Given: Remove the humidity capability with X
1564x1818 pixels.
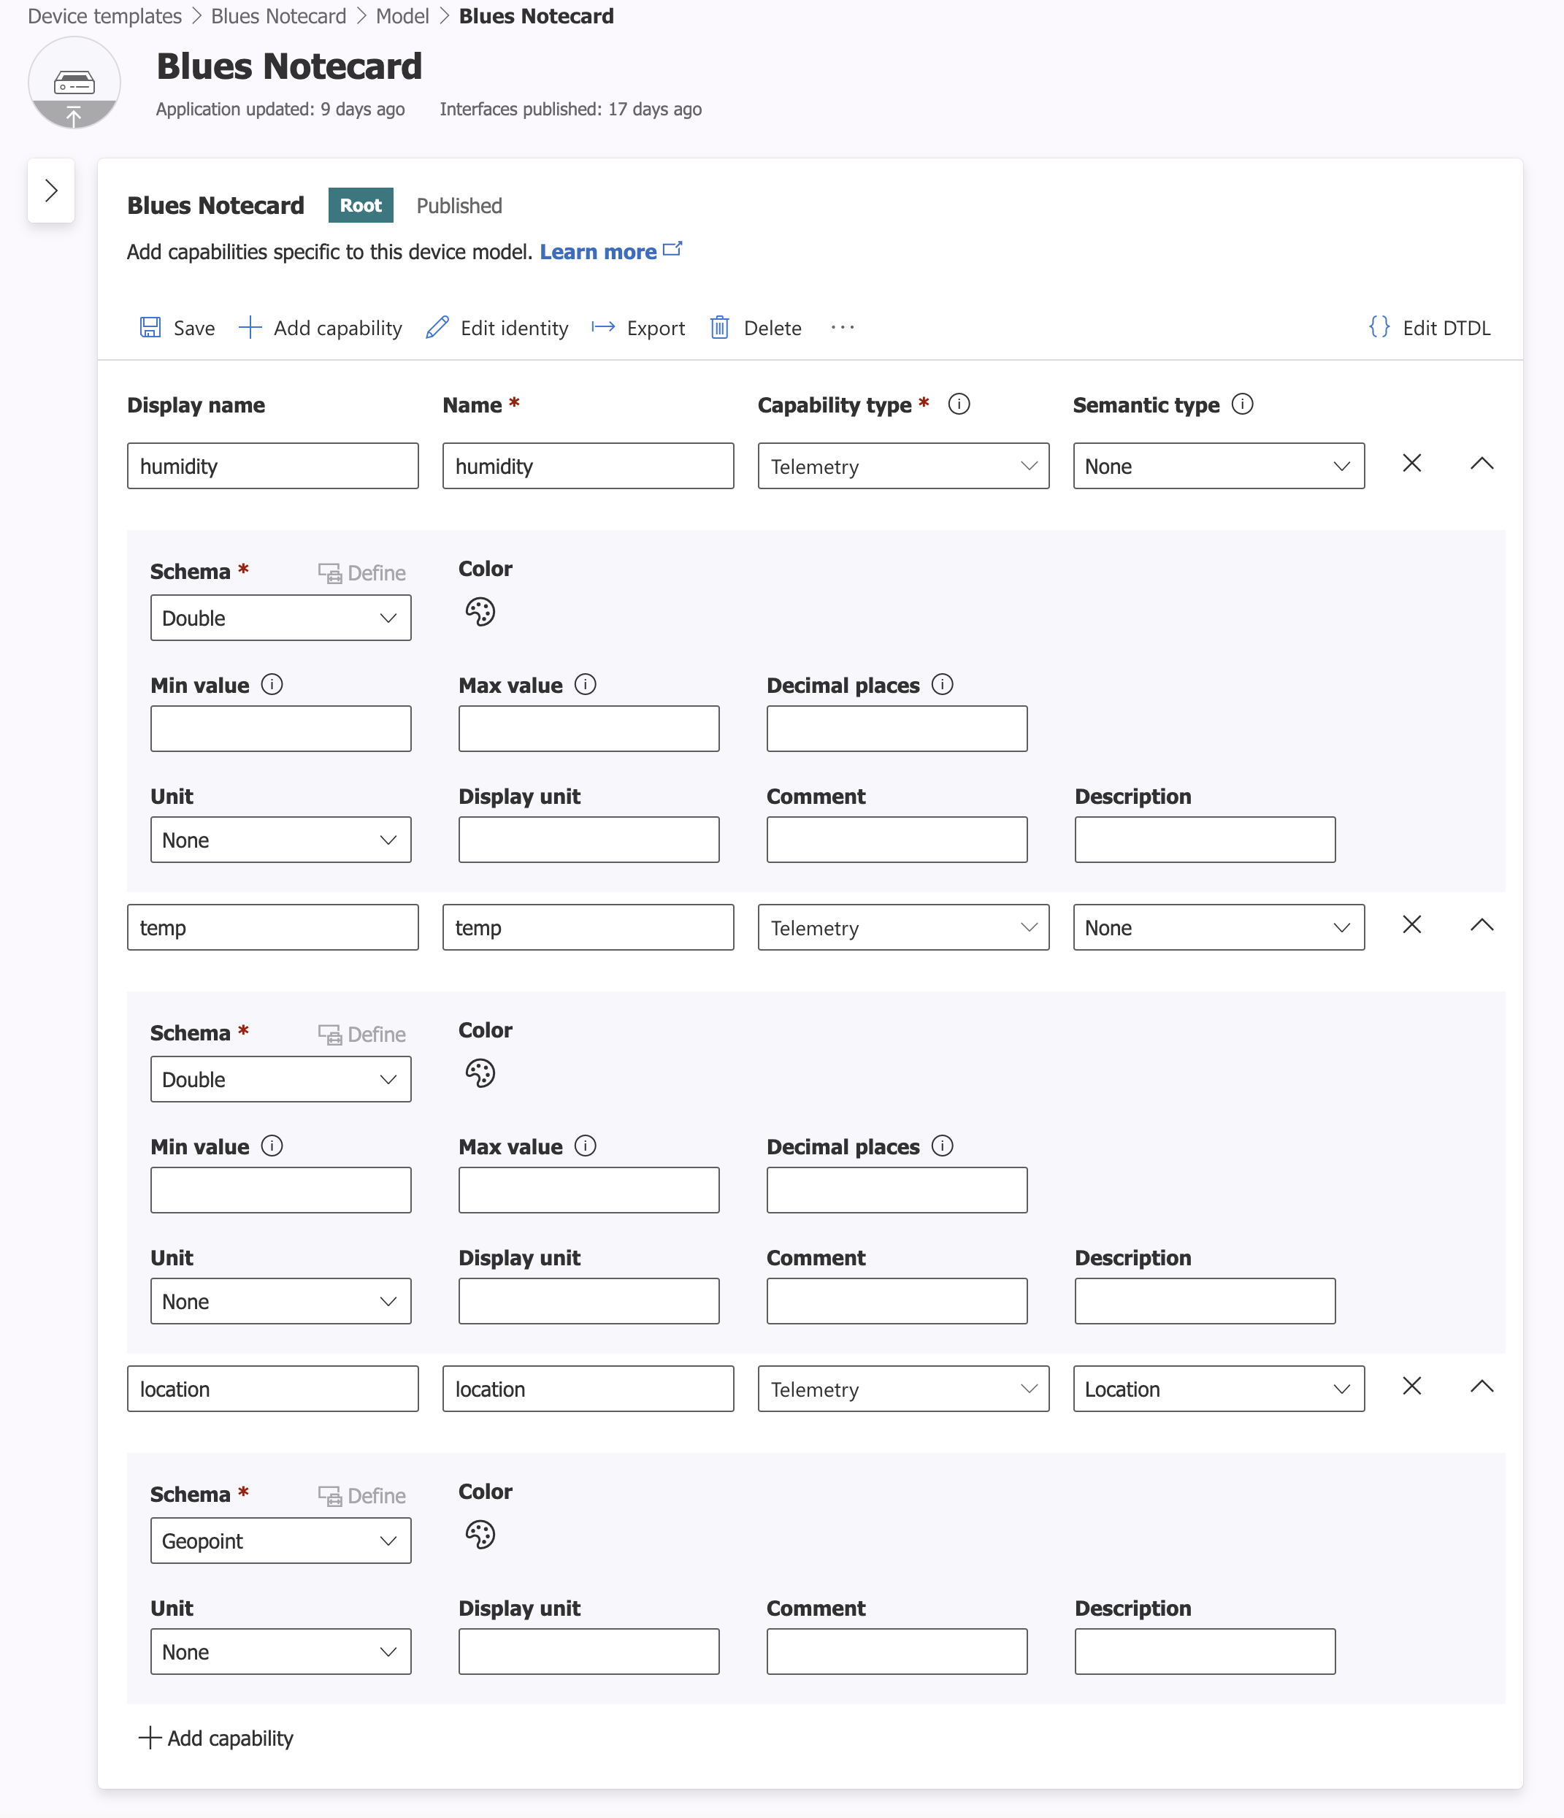Looking at the screenshot, I should (x=1412, y=464).
